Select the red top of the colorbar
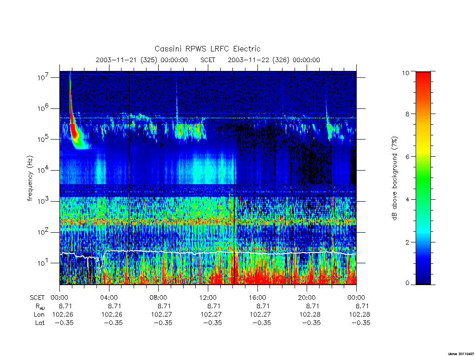 [x=423, y=79]
